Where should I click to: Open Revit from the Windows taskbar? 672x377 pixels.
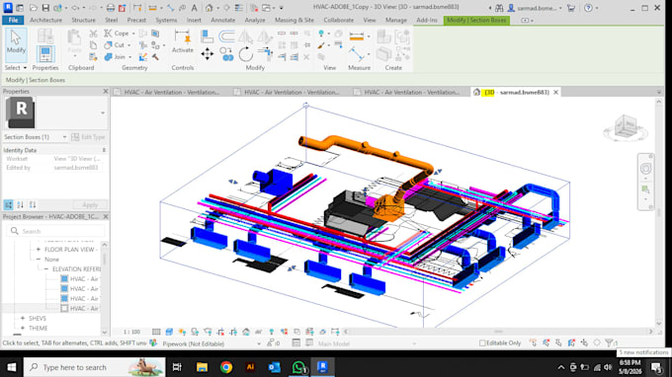point(322,367)
